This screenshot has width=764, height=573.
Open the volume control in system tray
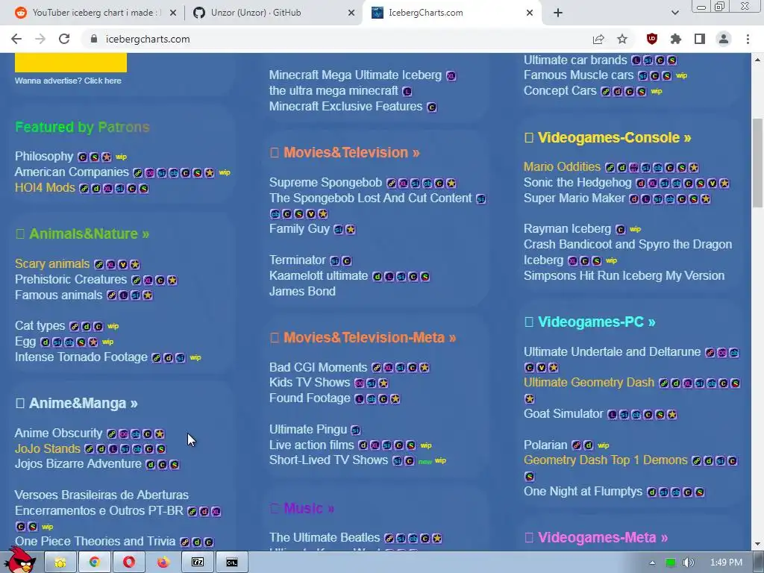688,563
